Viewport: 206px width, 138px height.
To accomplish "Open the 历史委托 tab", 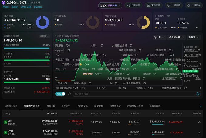I will point(99,106).
